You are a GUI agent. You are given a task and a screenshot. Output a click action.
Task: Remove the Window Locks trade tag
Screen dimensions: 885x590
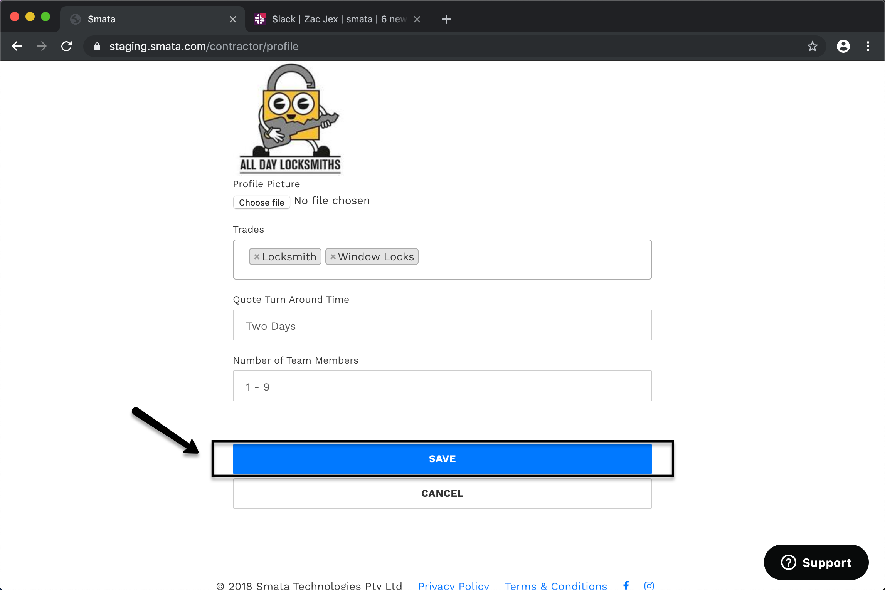[333, 256]
